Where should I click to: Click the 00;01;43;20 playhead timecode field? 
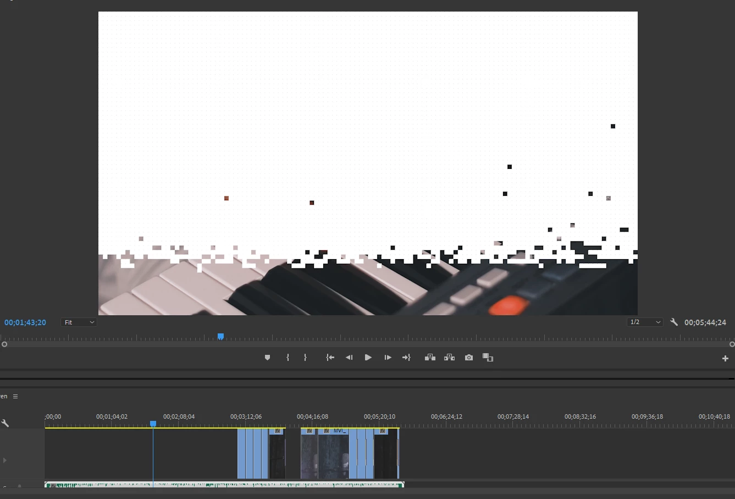(x=25, y=322)
